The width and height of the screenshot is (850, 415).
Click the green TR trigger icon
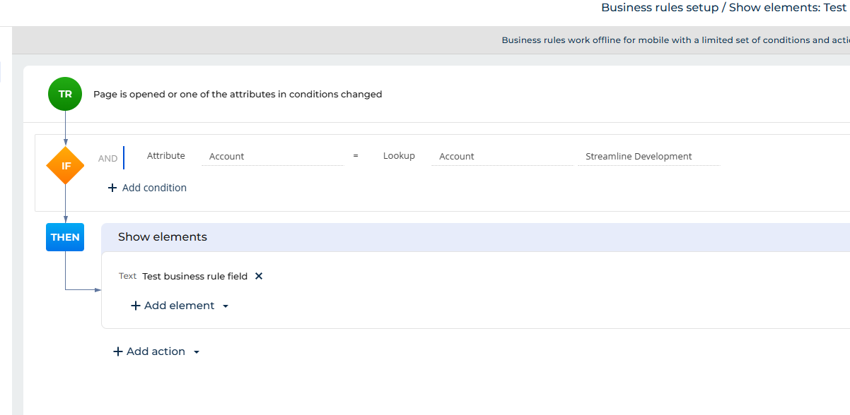[65, 94]
